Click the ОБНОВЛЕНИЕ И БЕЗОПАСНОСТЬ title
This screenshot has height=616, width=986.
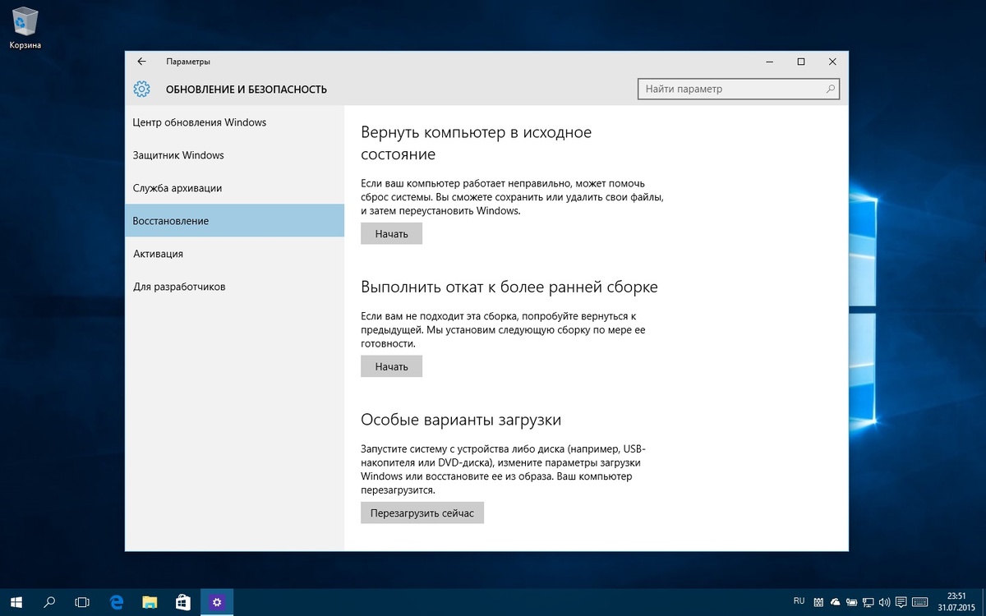point(246,90)
